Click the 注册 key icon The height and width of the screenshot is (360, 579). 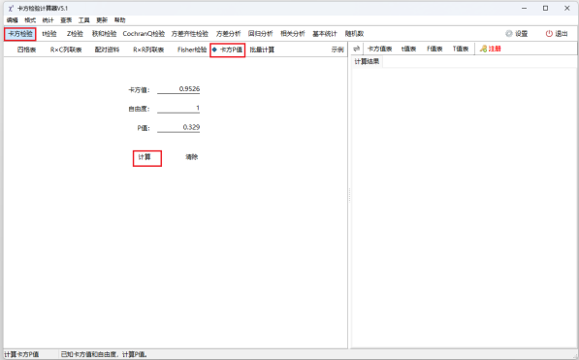[x=483, y=49]
